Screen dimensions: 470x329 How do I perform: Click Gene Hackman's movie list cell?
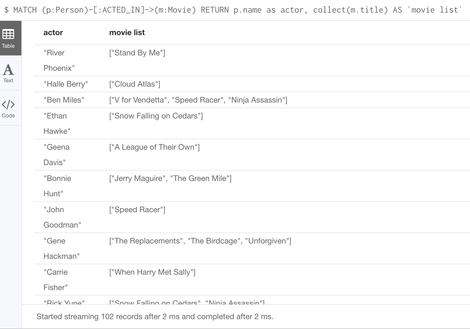tap(200, 241)
